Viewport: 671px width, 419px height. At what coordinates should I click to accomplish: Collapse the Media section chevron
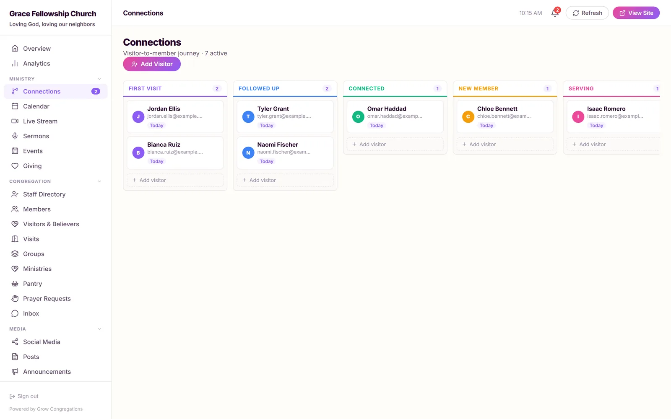pyautogui.click(x=99, y=329)
